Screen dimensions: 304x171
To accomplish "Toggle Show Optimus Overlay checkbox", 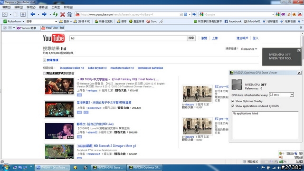I will coord(233,101).
